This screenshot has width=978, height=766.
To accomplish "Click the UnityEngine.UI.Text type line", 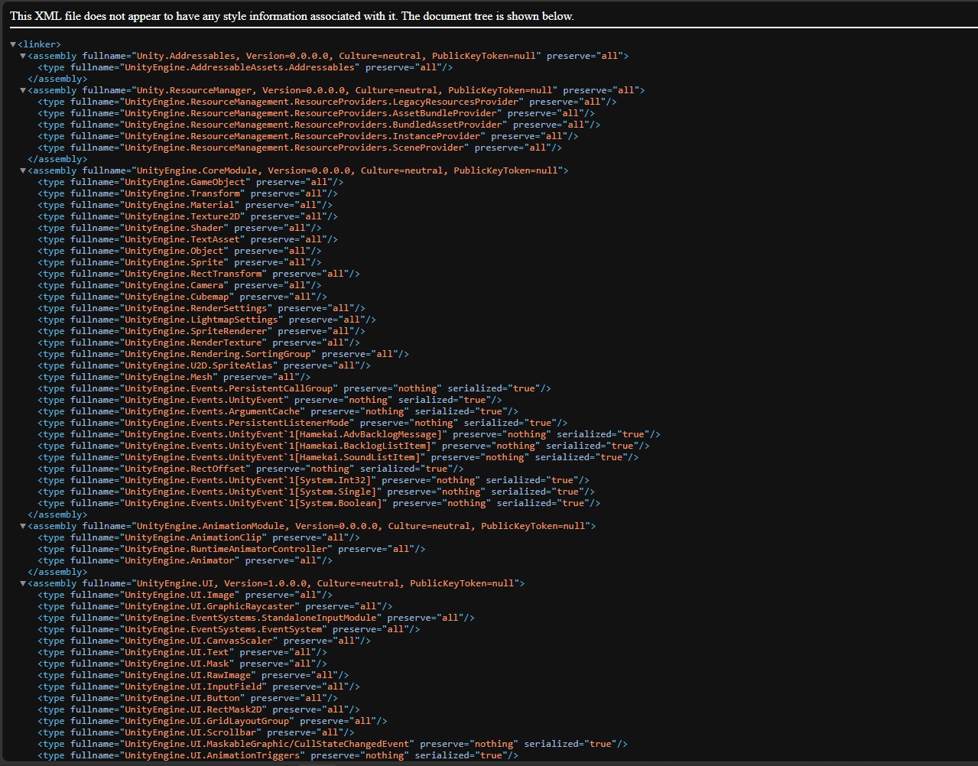I will click(x=183, y=652).
